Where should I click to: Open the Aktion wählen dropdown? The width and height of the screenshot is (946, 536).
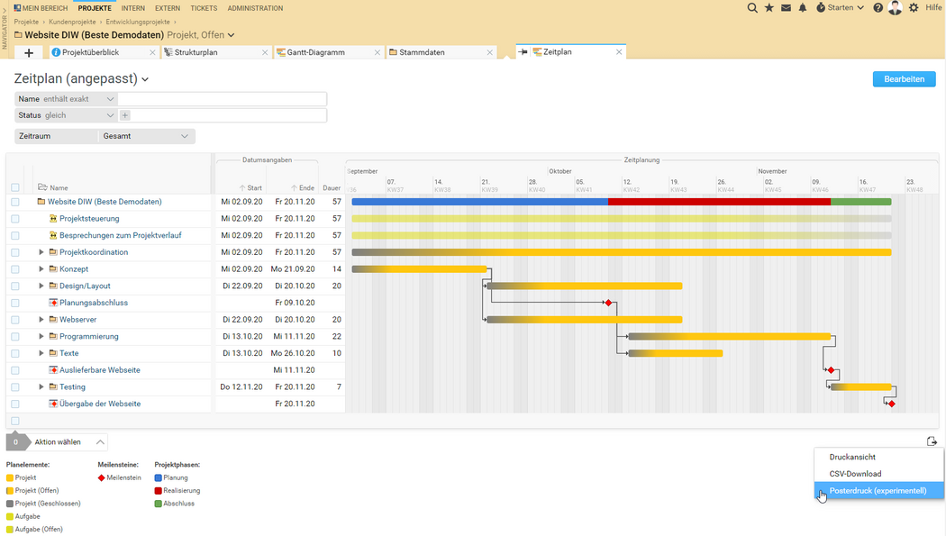pyautogui.click(x=68, y=442)
